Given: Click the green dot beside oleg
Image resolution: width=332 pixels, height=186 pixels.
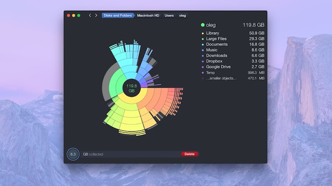Looking at the screenshot, I should pyautogui.click(x=203, y=25).
